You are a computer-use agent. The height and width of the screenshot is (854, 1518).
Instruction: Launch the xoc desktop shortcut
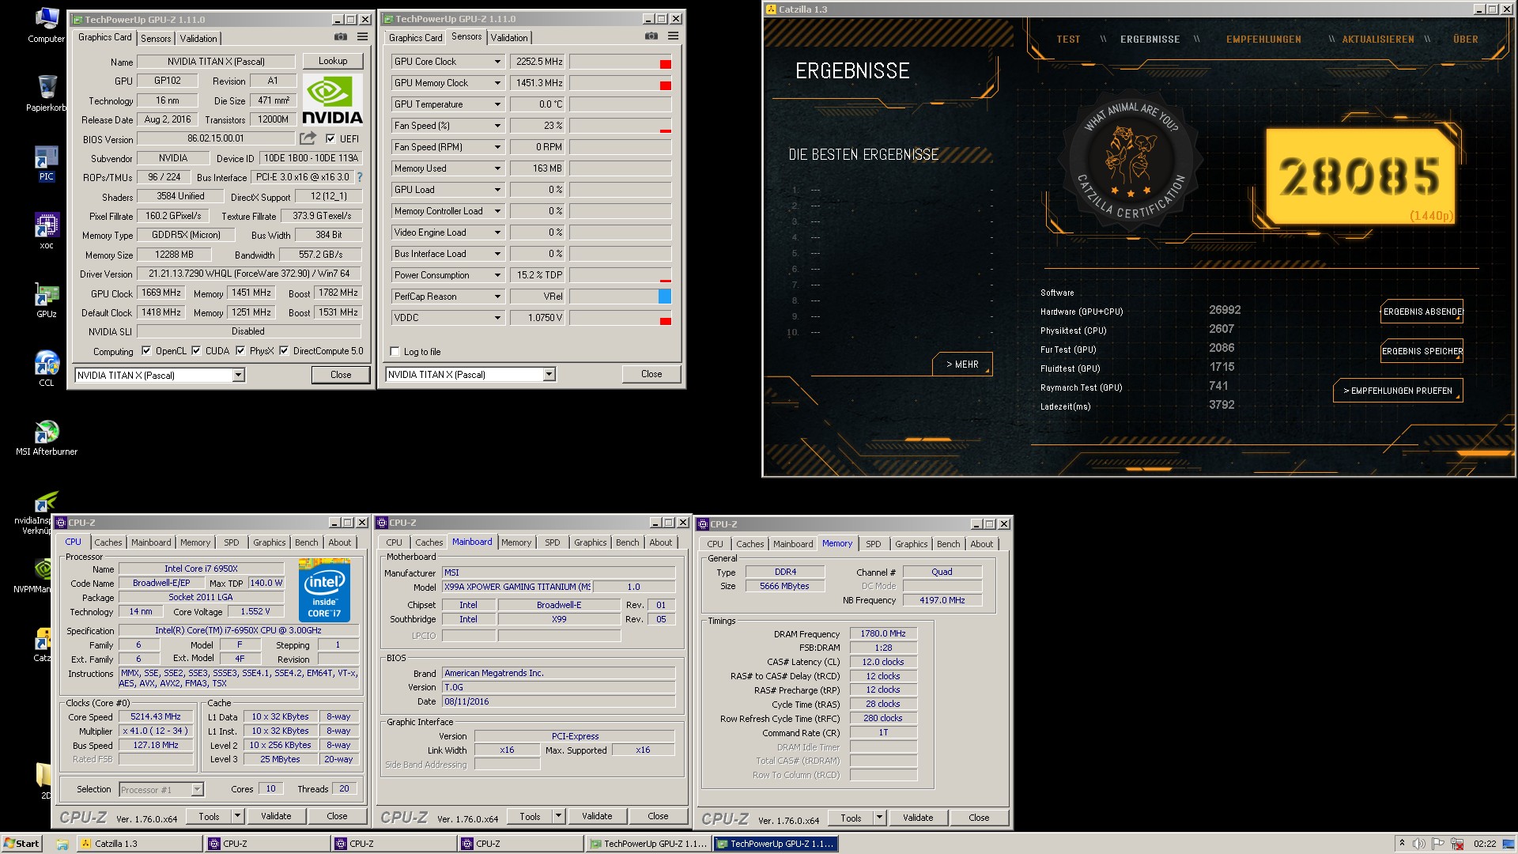47,231
